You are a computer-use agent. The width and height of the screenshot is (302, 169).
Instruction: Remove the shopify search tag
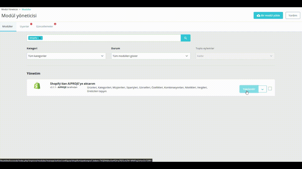pos(40,38)
